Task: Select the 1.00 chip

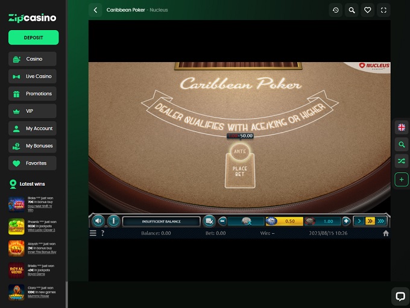Action: pos(323,221)
